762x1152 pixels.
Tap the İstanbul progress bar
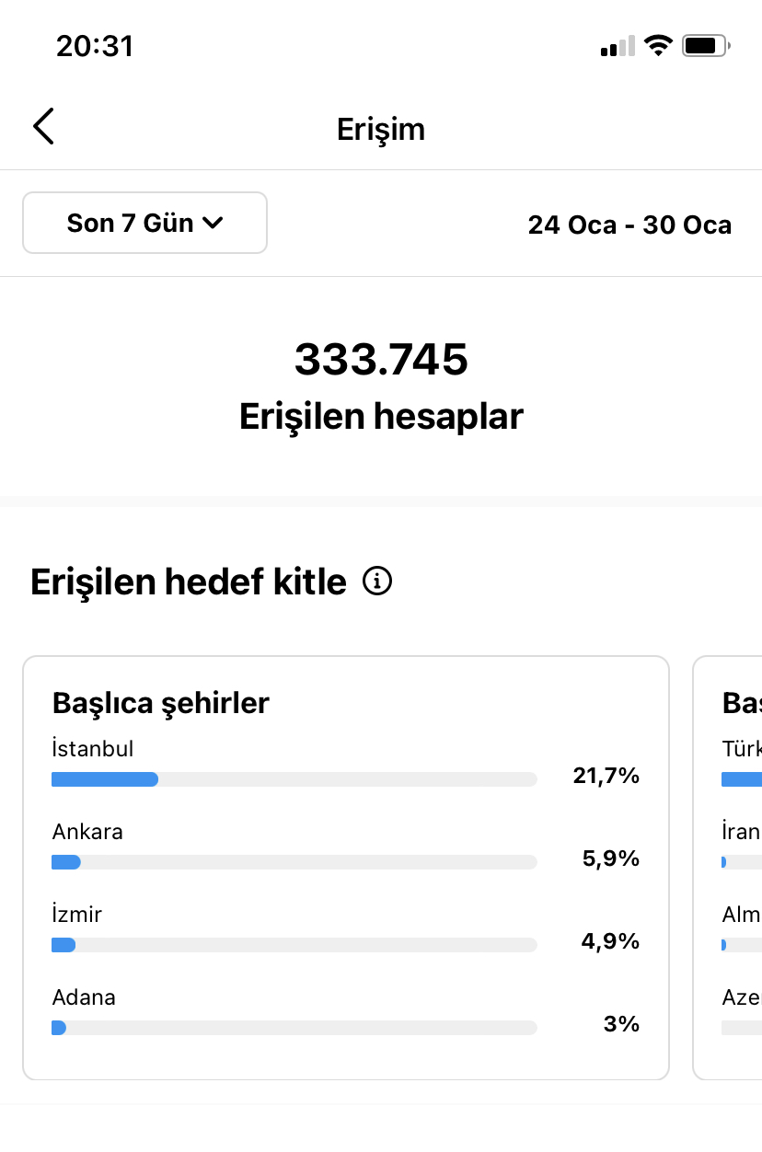pos(294,779)
